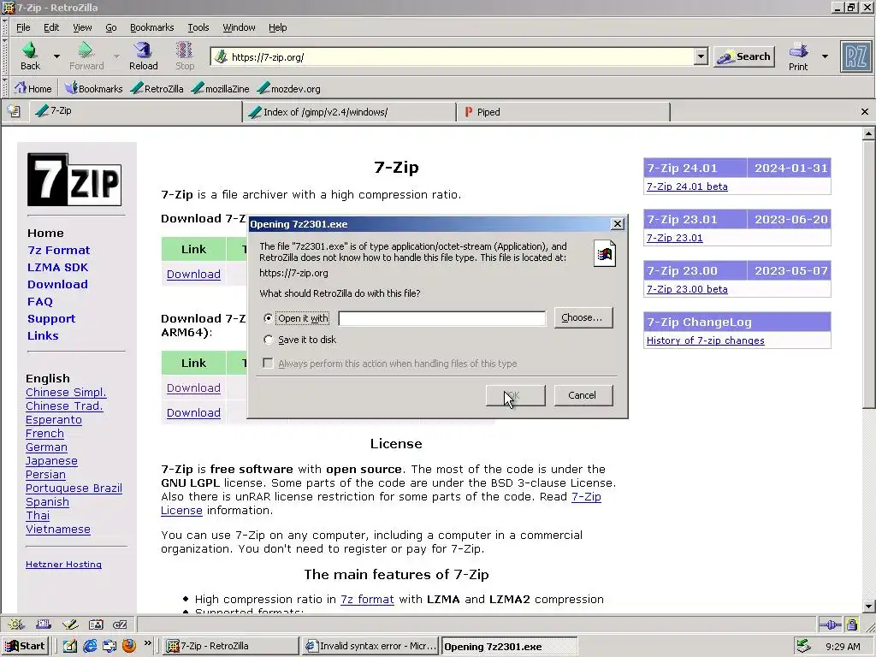Click the page icon in URL bar

[x=222, y=56]
